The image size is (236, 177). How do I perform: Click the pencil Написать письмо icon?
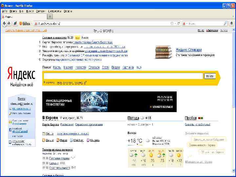point(10,113)
